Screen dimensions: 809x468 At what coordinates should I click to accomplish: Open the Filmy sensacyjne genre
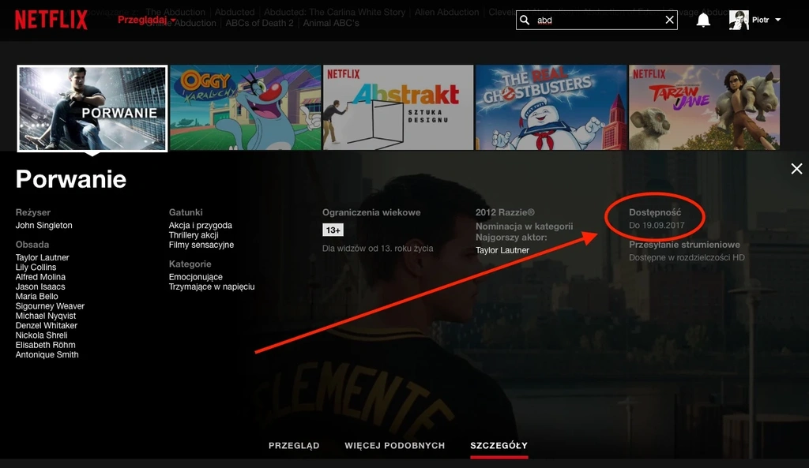tap(201, 245)
